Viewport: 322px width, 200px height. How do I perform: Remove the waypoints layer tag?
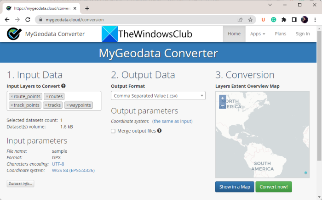[67, 105]
